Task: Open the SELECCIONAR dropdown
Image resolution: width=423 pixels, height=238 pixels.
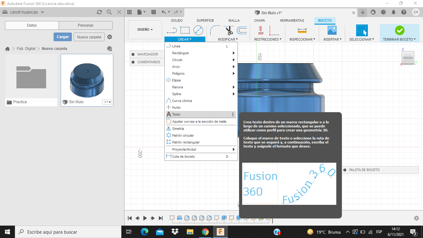Action: point(362,39)
